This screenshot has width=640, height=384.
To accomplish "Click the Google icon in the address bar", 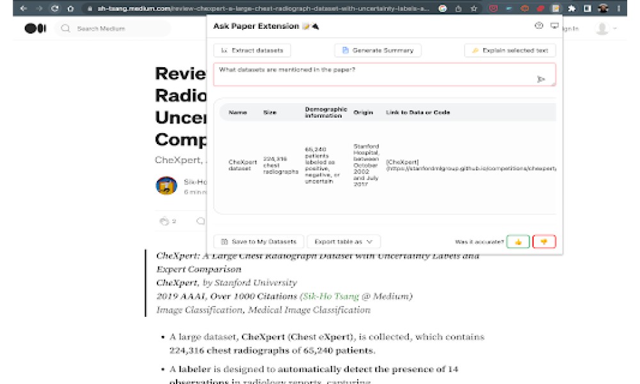I will coord(442,8).
